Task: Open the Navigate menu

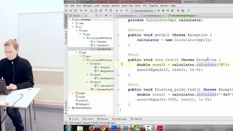Action: [x=87, y=6]
